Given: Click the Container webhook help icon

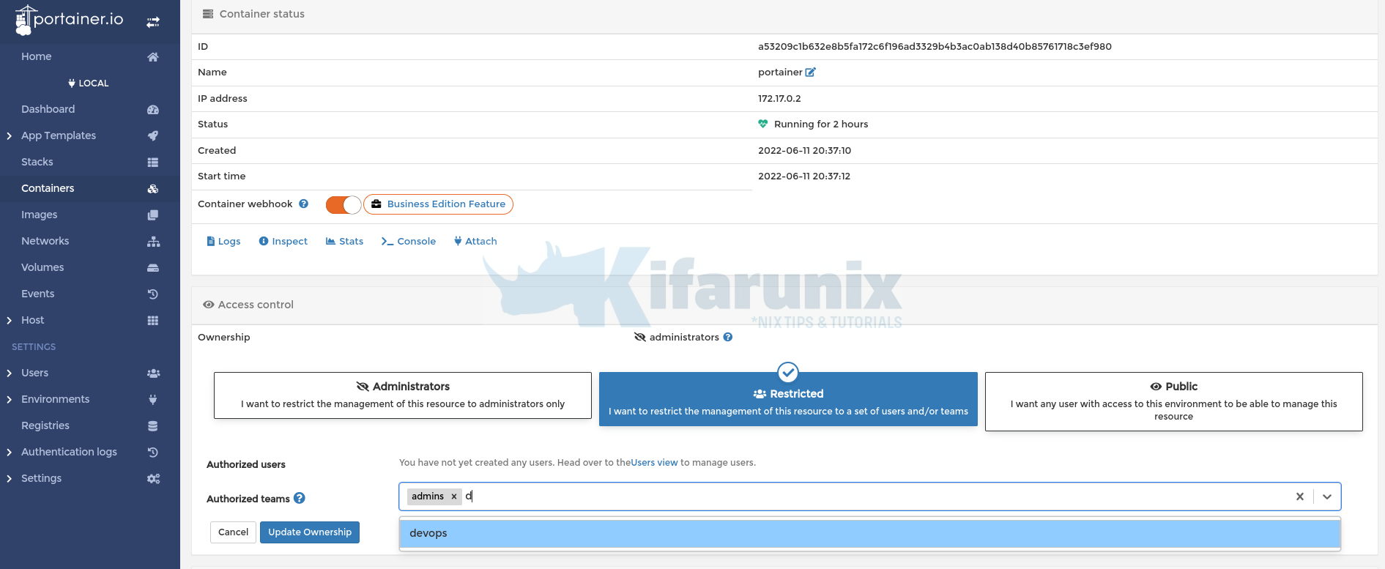Looking at the screenshot, I should point(303,204).
